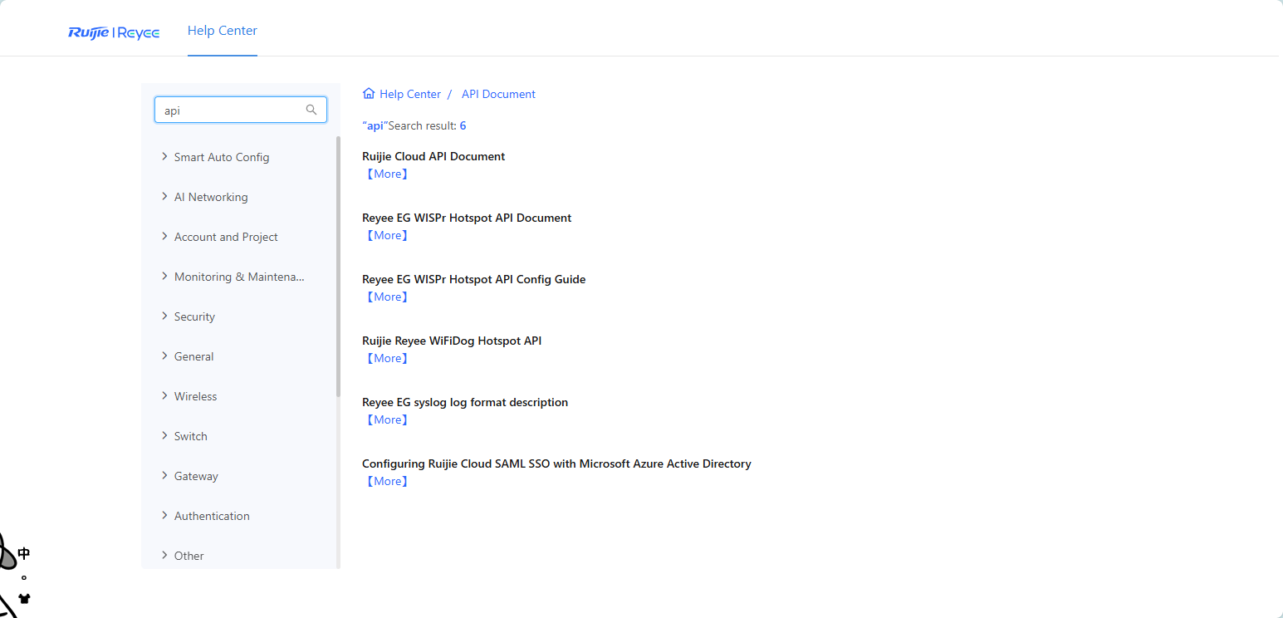Screen dimensions: 1283x618
Task: Expand the Switch category chevron
Action: [x=164, y=435]
